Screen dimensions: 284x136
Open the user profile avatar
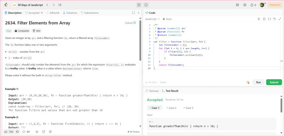tap(262, 5)
